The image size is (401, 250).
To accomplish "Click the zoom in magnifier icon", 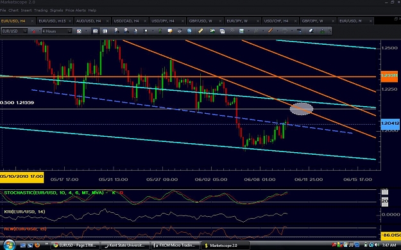I will (116, 31).
